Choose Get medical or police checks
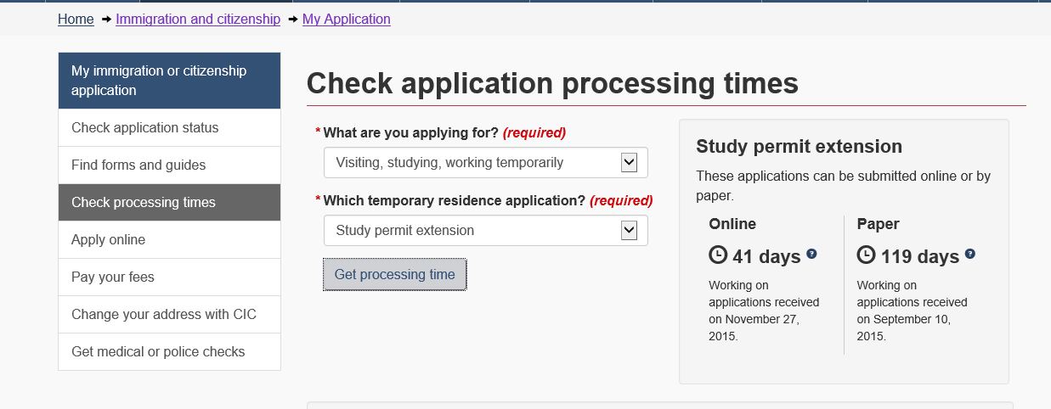 coord(158,352)
